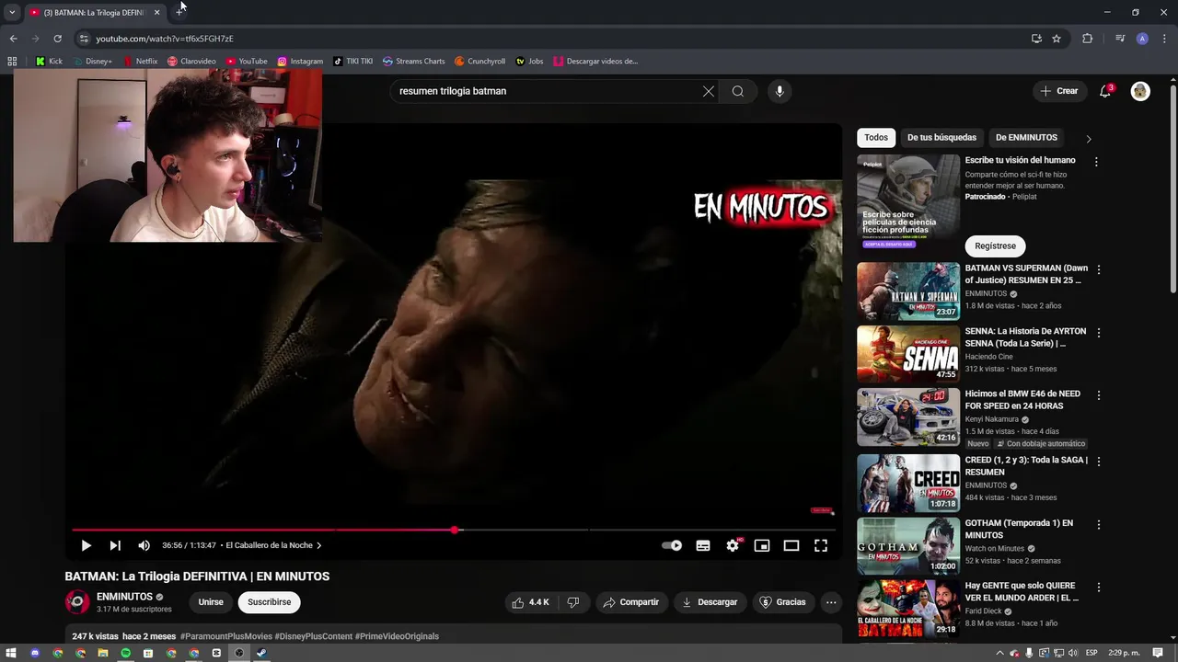Open Spotify from the taskbar
1178x662 pixels.
[126, 653]
